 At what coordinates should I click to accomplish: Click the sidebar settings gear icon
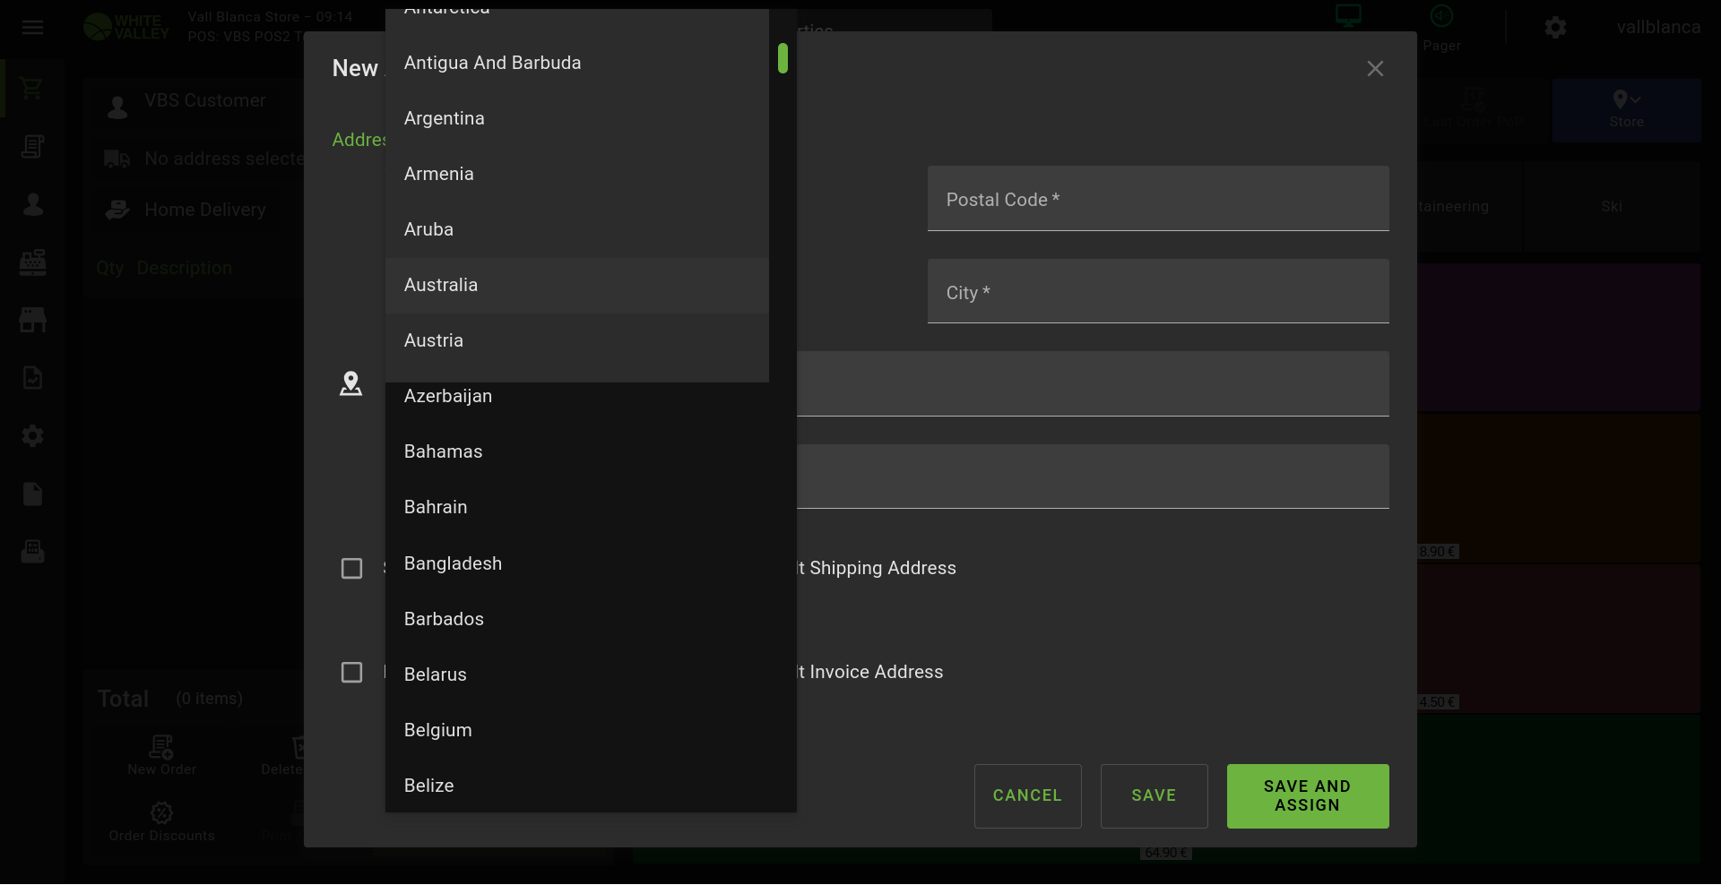coord(33,436)
